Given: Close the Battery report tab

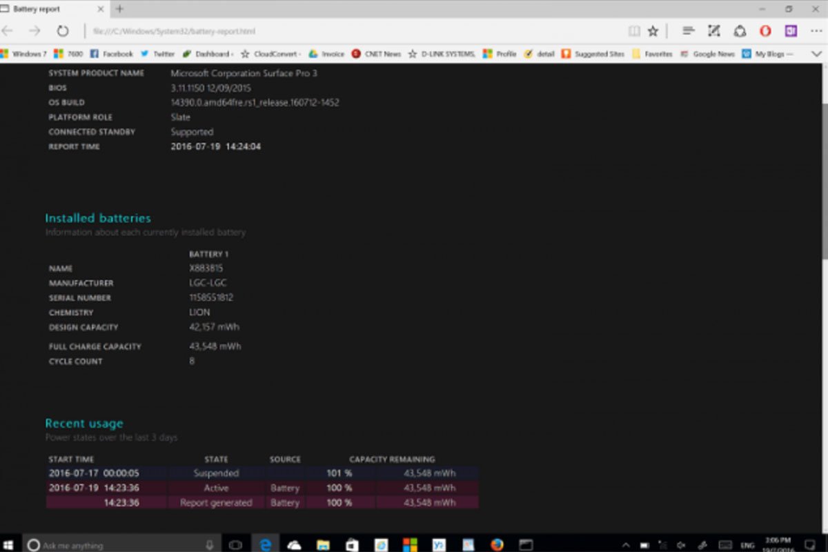Looking at the screenshot, I should [102, 9].
